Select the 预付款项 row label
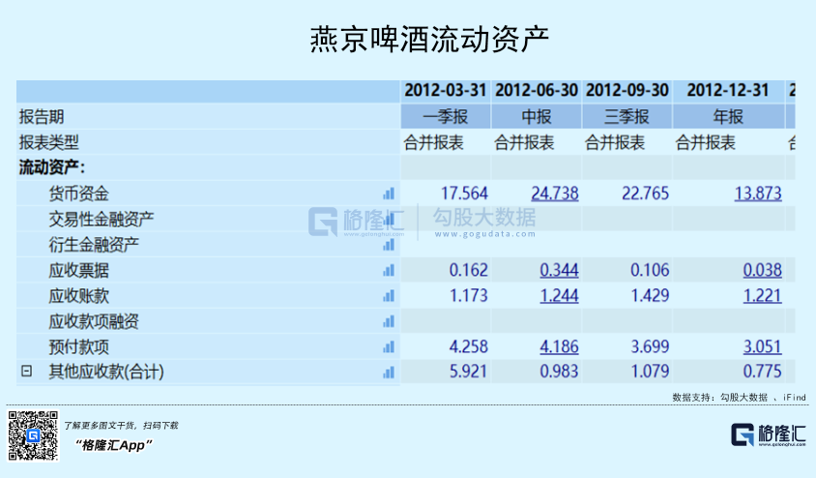This screenshot has width=816, height=478. tap(79, 346)
